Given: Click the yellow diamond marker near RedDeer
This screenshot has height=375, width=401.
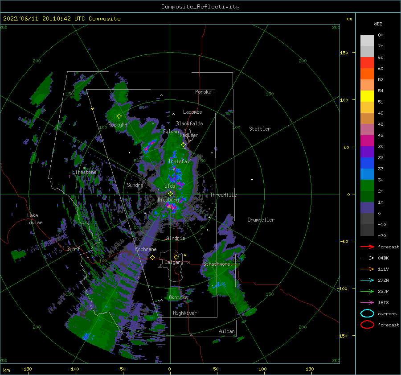Looking at the screenshot, I should click(184, 145).
